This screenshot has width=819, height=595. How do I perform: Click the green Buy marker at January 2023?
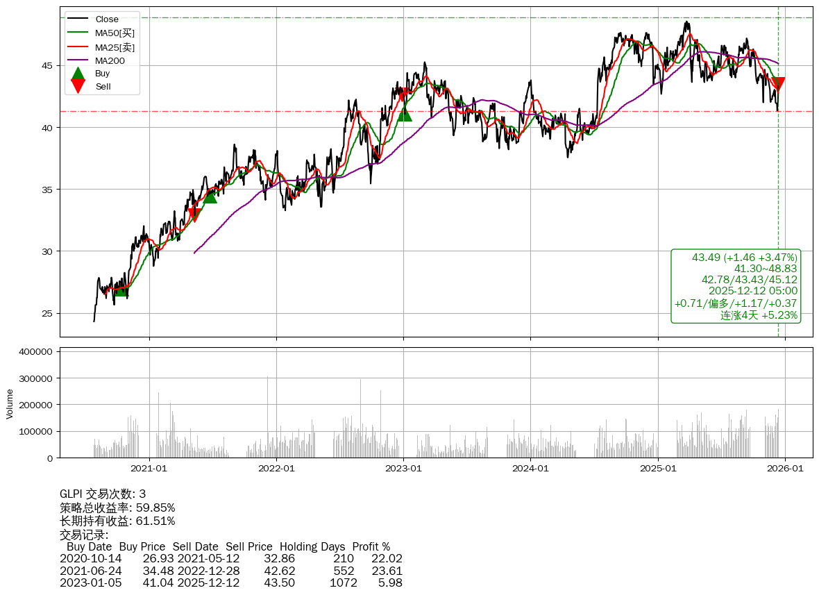[405, 114]
